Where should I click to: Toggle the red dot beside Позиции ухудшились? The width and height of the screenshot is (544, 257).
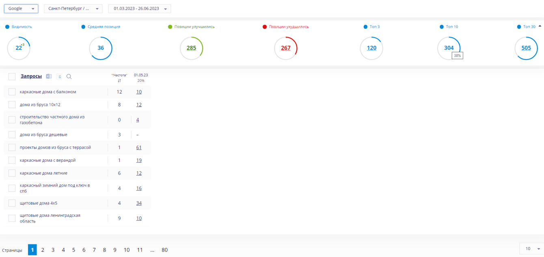(x=265, y=27)
